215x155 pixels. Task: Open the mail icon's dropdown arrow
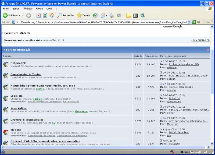coord(106,15)
